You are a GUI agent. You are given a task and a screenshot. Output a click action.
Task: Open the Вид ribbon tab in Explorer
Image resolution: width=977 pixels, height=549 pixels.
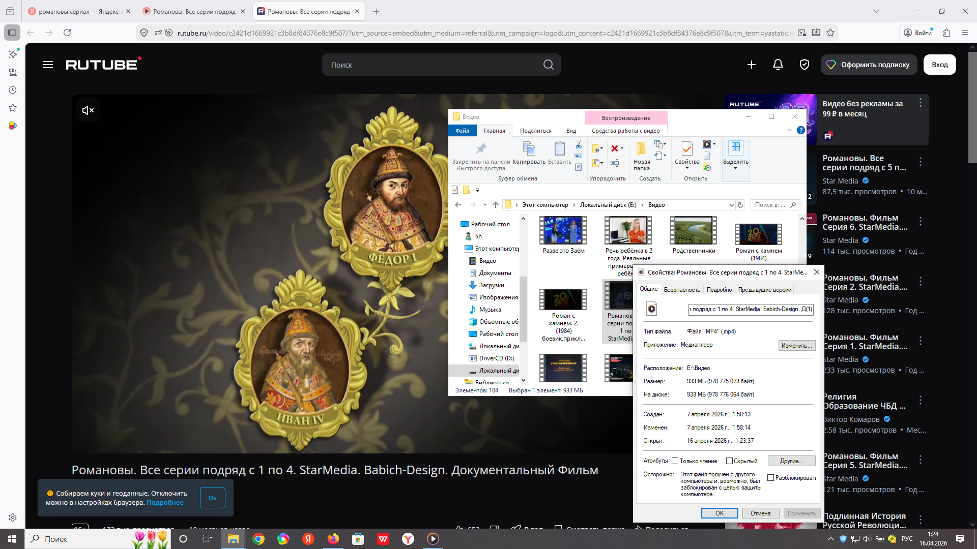[x=571, y=131]
